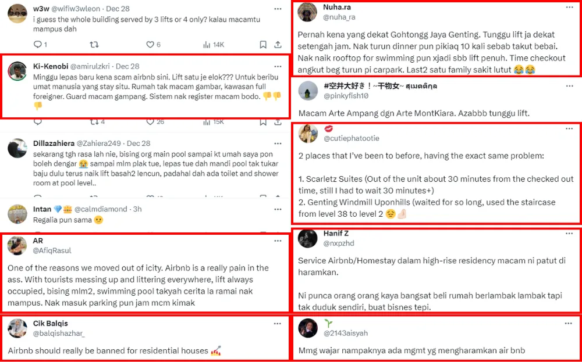
Task: Open Dillazahiera's profile picture
Action: click(17, 148)
